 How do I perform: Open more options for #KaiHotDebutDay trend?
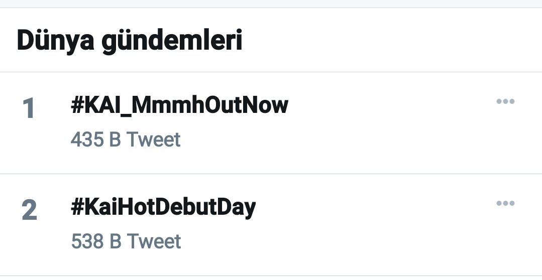[x=505, y=203]
